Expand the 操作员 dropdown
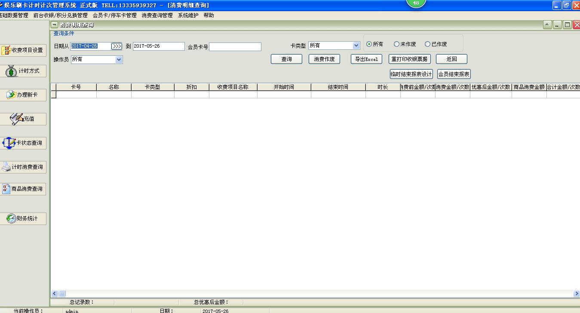Viewport: 580px width, 313px height. tap(119, 60)
